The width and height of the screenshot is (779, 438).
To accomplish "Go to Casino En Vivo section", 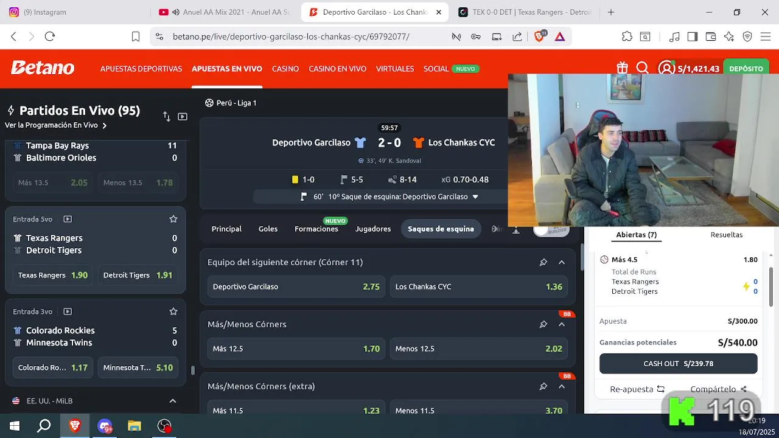I will (337, 69).
